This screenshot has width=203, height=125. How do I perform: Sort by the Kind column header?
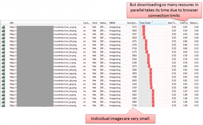click(95, 23)
